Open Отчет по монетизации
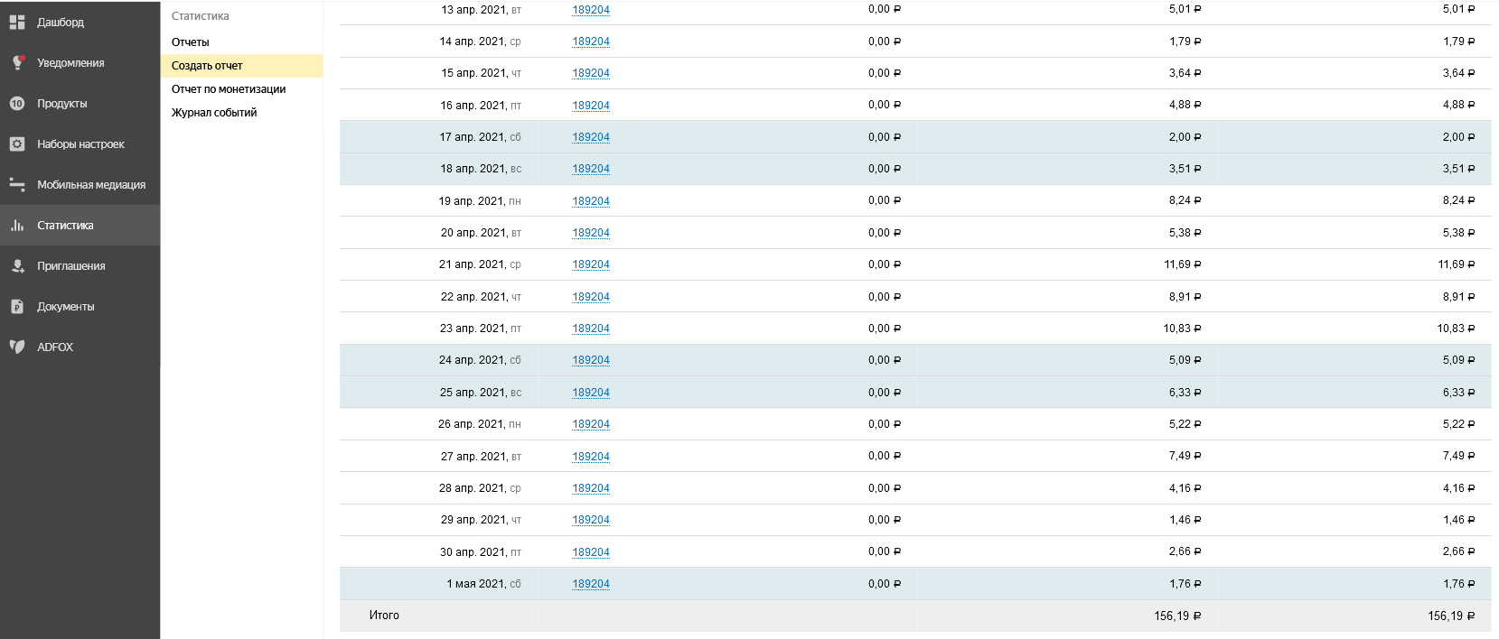 click(229, 89)
